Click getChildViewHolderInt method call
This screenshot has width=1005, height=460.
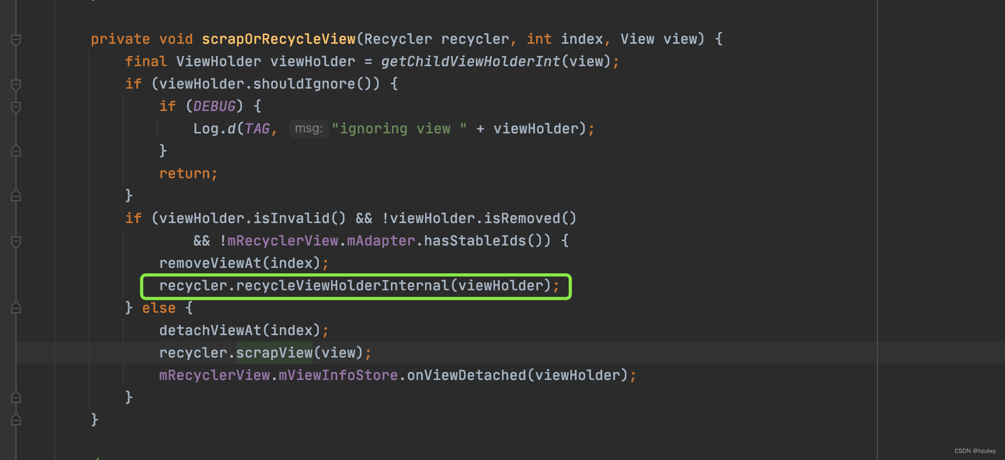[x=470, y=61]
